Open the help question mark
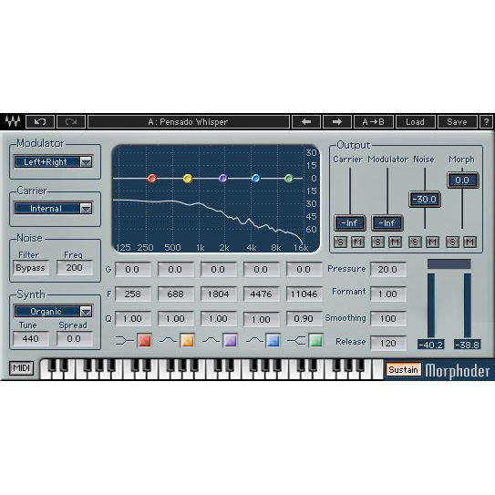This screenshot has width=495, height=495. 486,122
